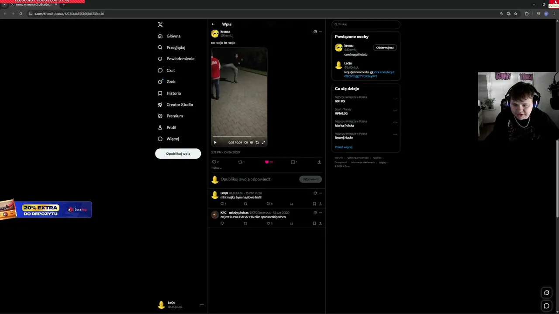Click the Odpowiedz reply button
The height and width of the screenshot is (314, 559).
pos(311,179)
